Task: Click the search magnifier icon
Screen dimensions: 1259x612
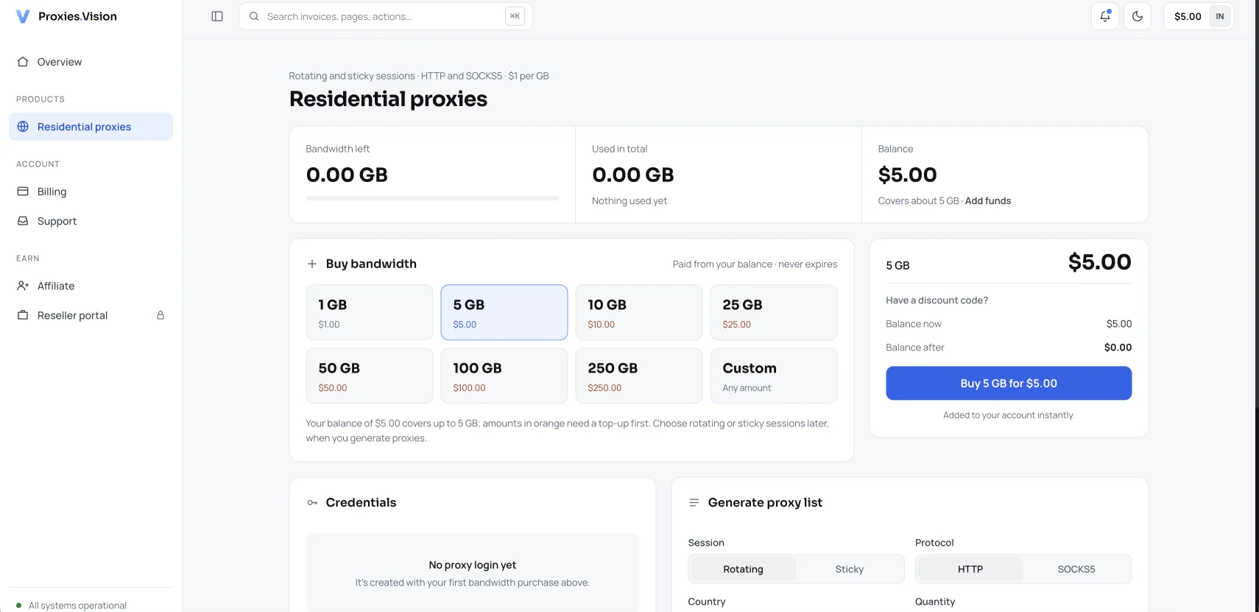Action: coord(254,16)
